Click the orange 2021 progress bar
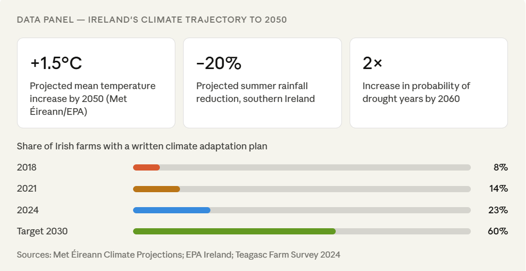 pos(156,189)
